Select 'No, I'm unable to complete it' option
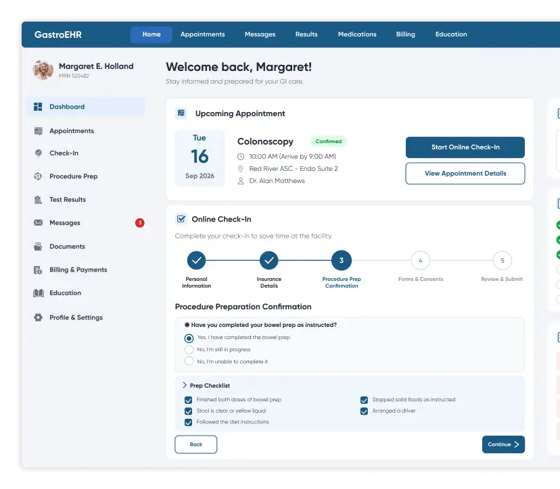Image resolution: width=560 pixels, height=489 pixels. click(189, 361)
